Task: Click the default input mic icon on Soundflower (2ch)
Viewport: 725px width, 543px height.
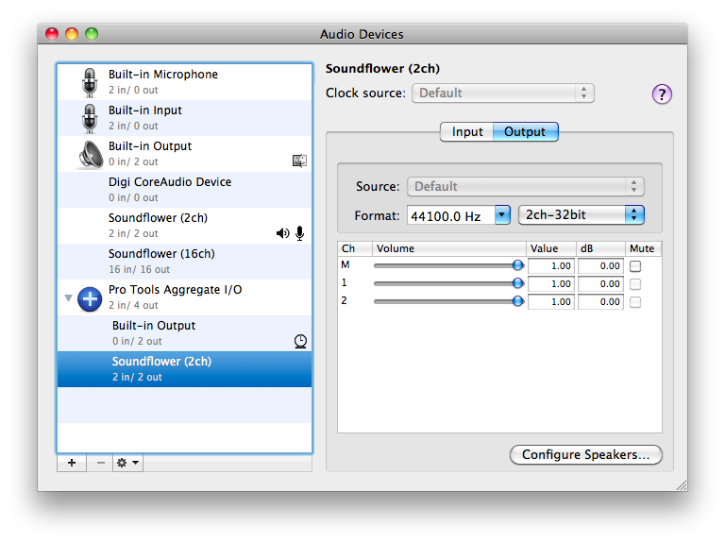Action: [x=299, y=233]
